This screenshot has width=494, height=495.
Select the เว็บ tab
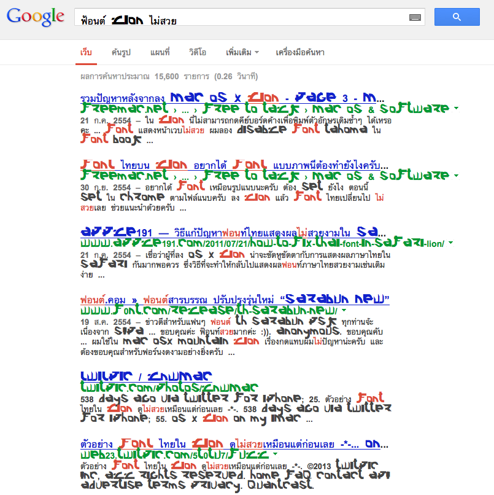(86, 52)
